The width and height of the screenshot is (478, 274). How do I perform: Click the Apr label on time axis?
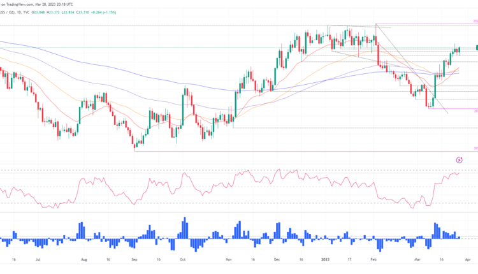point(467,260)
